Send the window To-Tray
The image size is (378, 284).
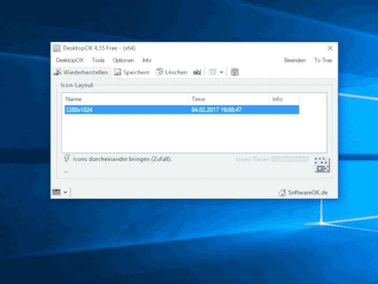(323, 60)
